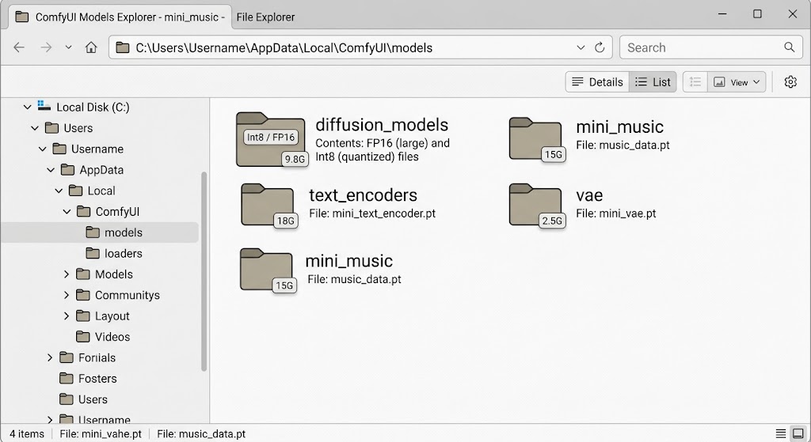Screen dimensions: 811x442
Task: Click 'File: music_data.pt' in status bar
Action: point(201,434)
